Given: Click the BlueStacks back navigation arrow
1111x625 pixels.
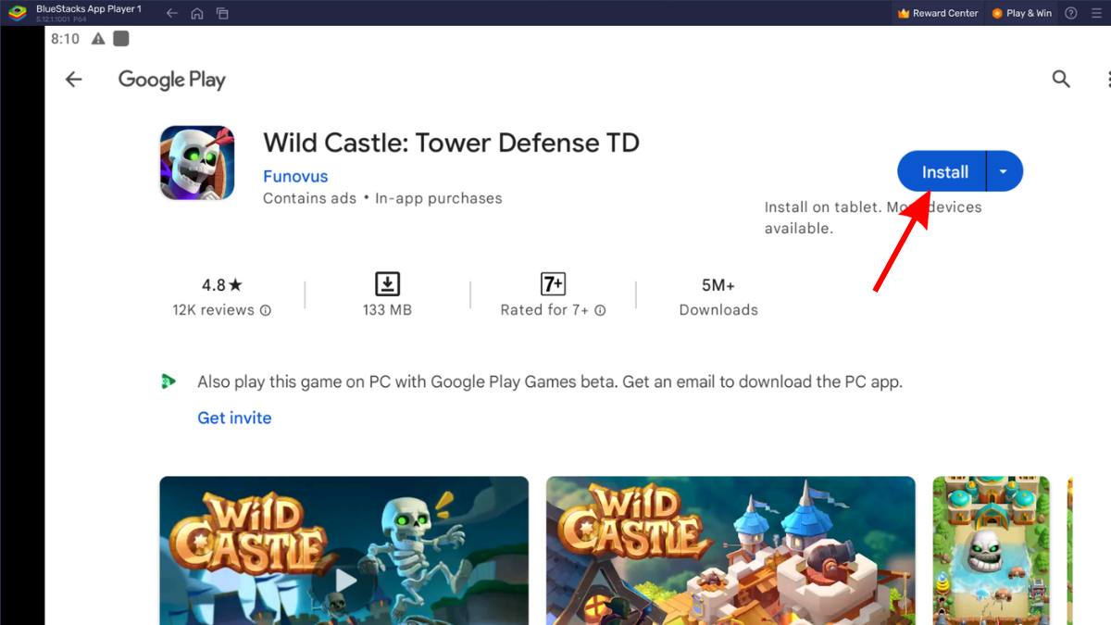Looking at the screenshot, I should point(171,13).
